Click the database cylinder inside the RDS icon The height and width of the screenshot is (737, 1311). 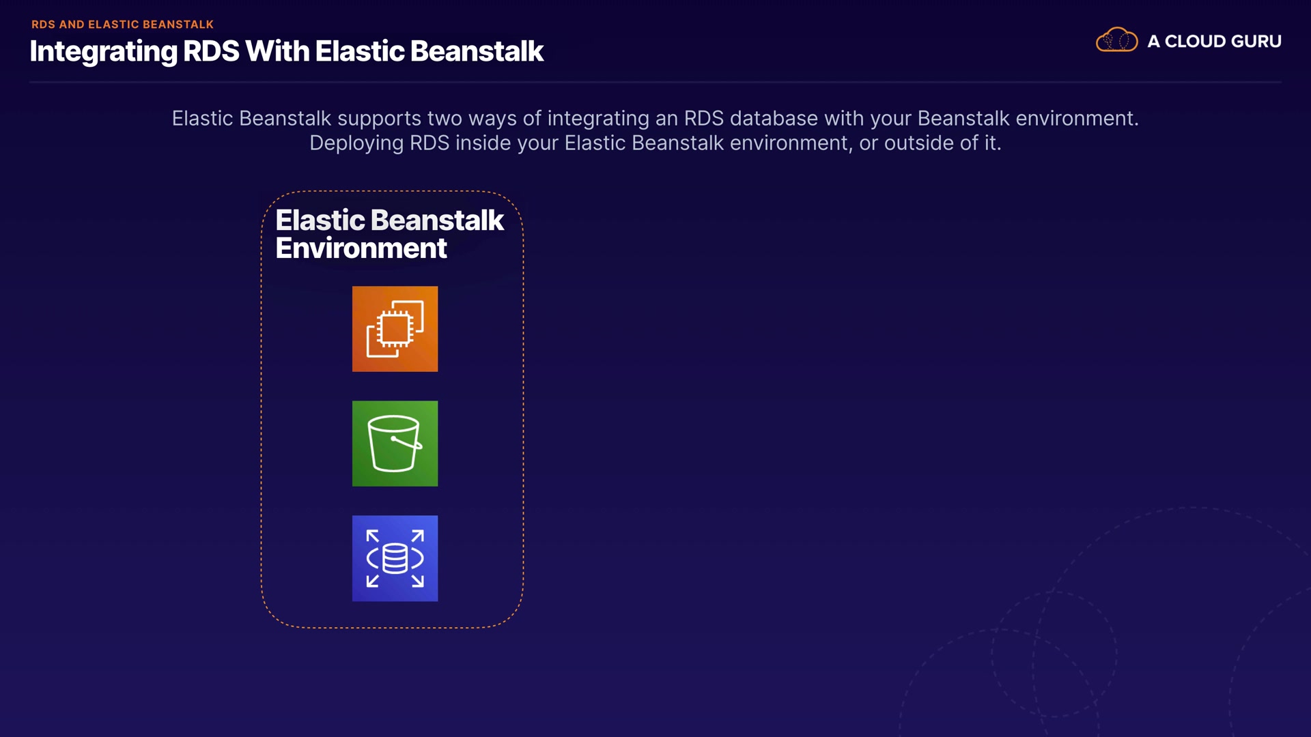click(x=395, y=559)
